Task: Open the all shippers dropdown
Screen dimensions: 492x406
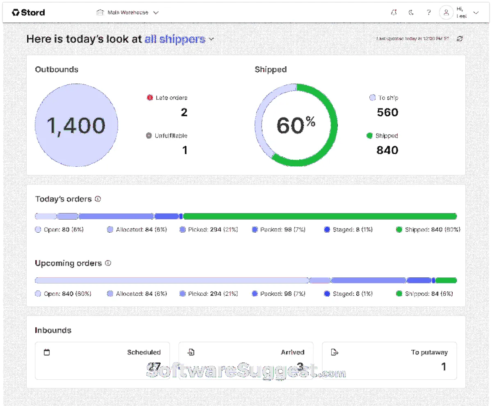Action: click(x=179, y=39)
